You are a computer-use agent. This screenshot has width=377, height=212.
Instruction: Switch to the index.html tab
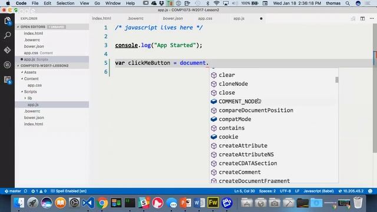point(101,18)
